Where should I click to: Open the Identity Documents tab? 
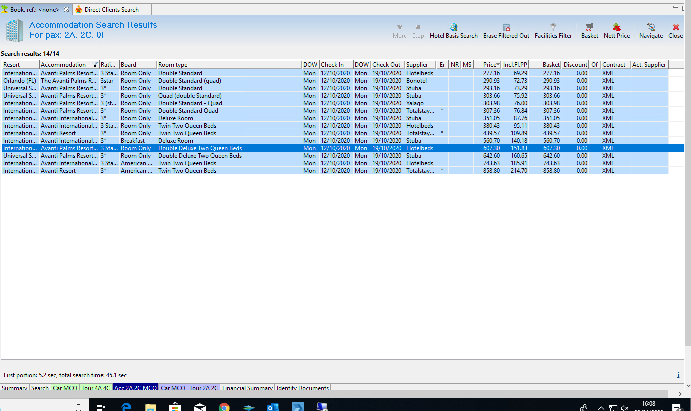point(303,388)
